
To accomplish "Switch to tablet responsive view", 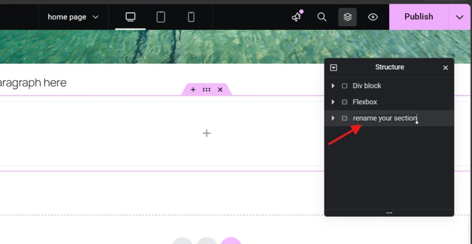I will [x=161, y=17].
